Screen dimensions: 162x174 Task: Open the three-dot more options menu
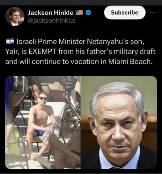click(x=153, y=13)
